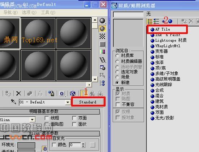Click the Assign Material to Selection icon
The image size is (199, 152).
click(8, 94)
